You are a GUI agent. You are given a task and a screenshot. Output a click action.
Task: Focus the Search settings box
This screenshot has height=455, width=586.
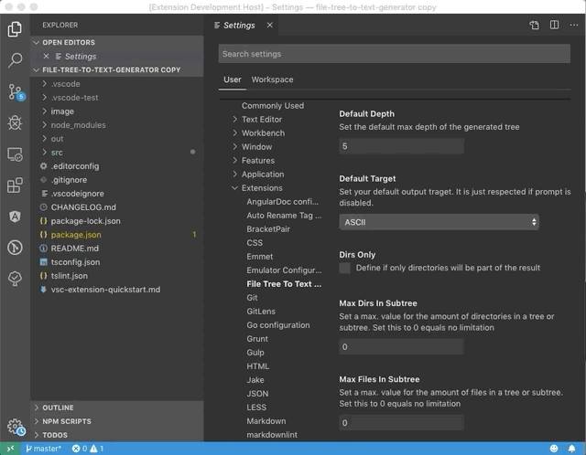point(395,54)
